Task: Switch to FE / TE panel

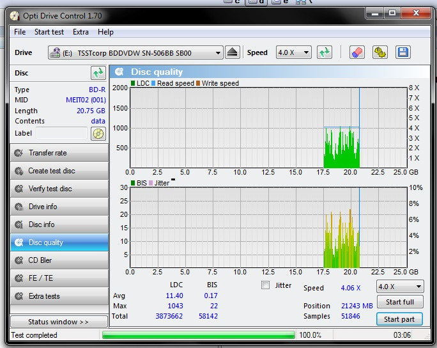Action: point(59,278)
